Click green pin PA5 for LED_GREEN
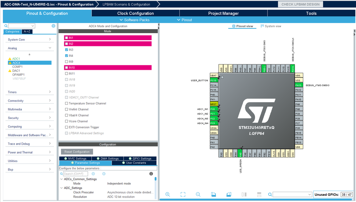 click(x=240, y=153)
